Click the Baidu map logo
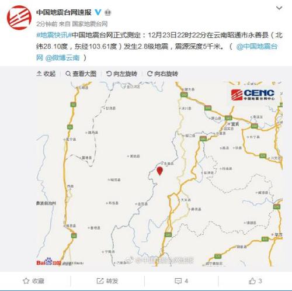The height and width of the screenshot is (291, 292). pyautogui.click(x=48, y=262)
